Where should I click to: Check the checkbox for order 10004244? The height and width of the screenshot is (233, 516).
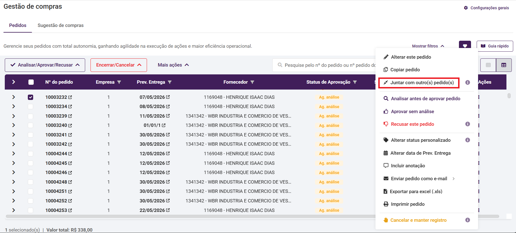point(31,154)
